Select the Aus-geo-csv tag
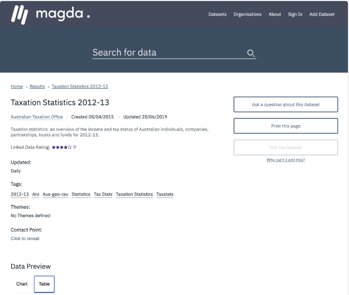 coord(56,195)
